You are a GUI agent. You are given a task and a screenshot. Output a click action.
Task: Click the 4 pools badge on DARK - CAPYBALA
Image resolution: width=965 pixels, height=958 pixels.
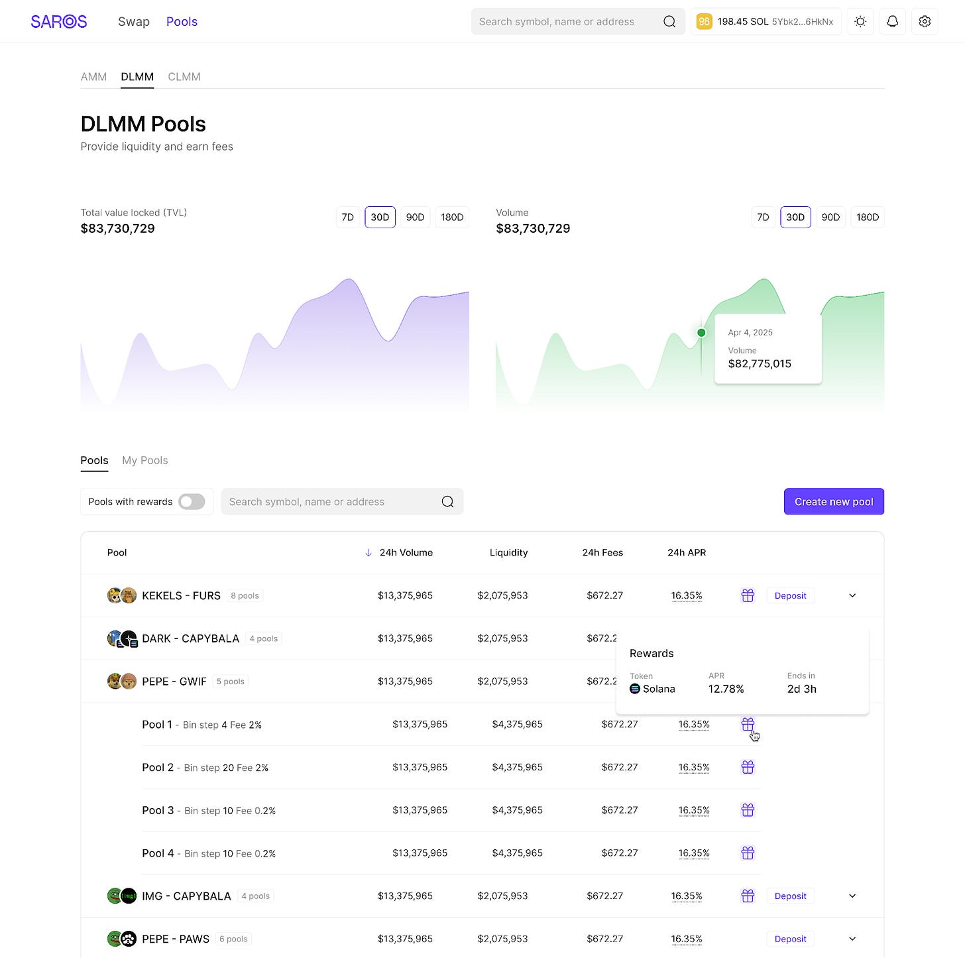coord(264,638)
